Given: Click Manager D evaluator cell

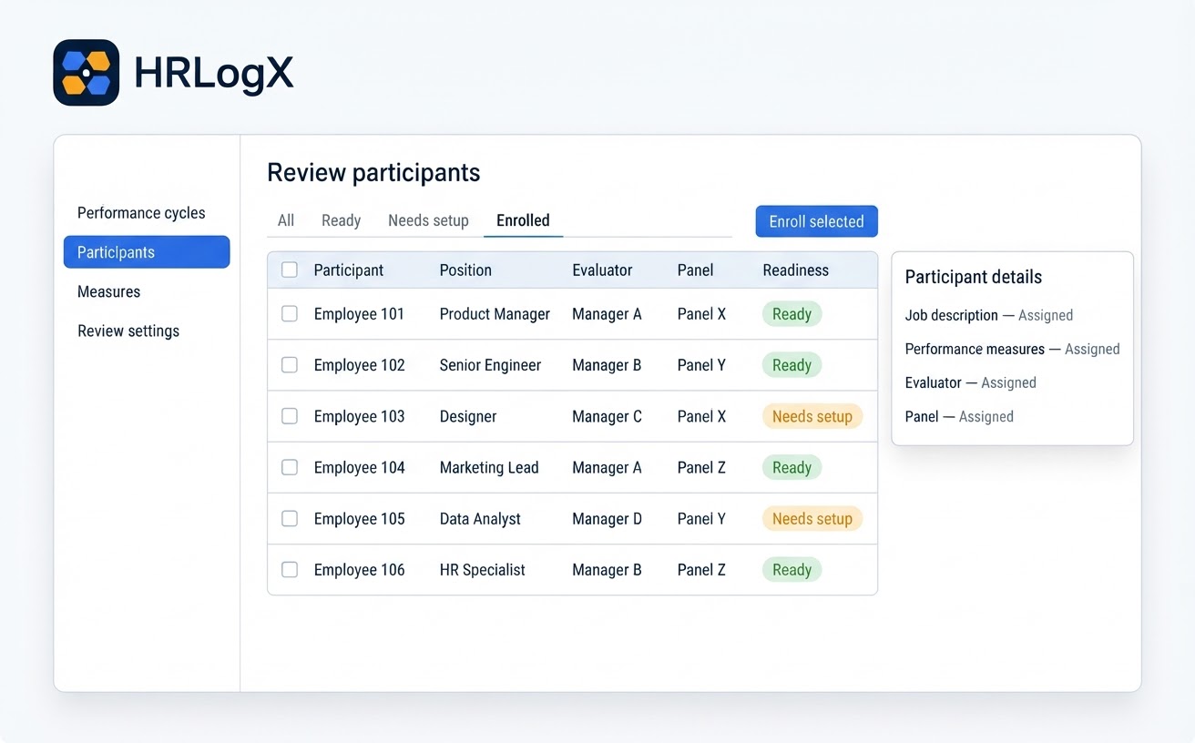Looking at the screenshot, I should point(607,518).
